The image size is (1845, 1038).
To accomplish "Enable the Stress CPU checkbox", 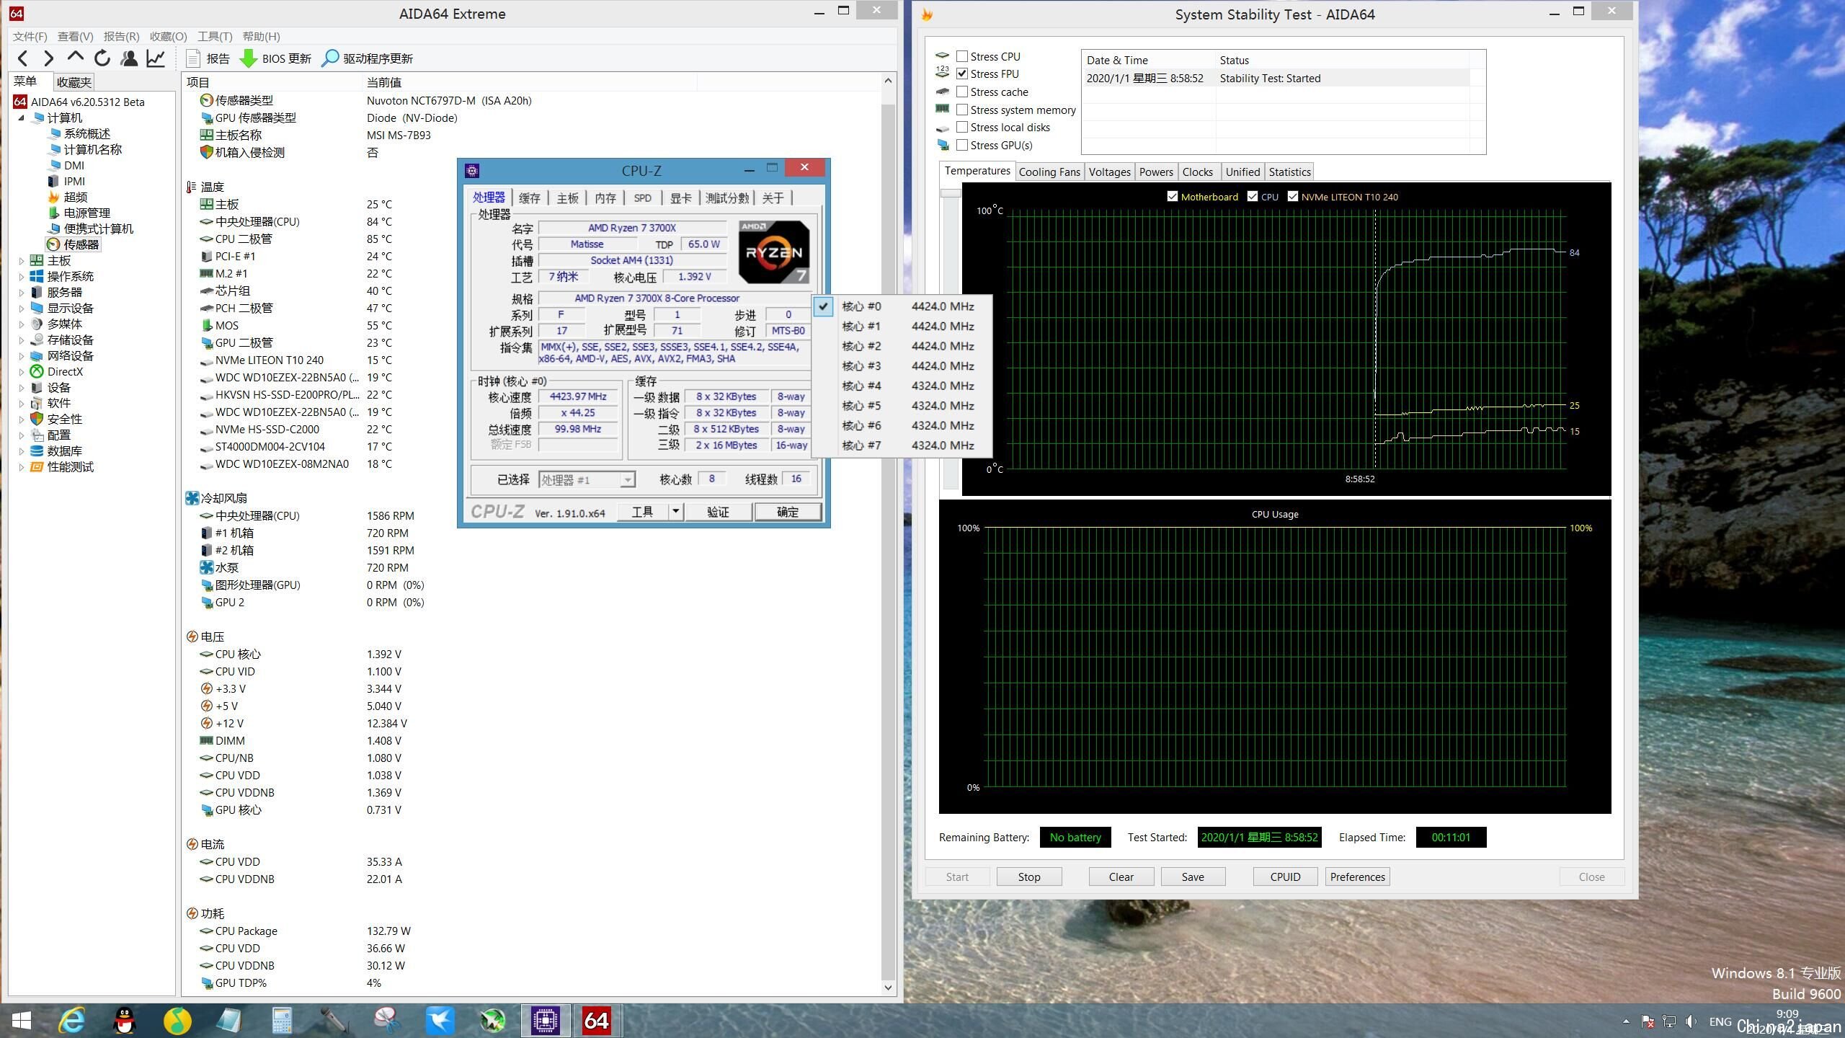I will [962, 56].
